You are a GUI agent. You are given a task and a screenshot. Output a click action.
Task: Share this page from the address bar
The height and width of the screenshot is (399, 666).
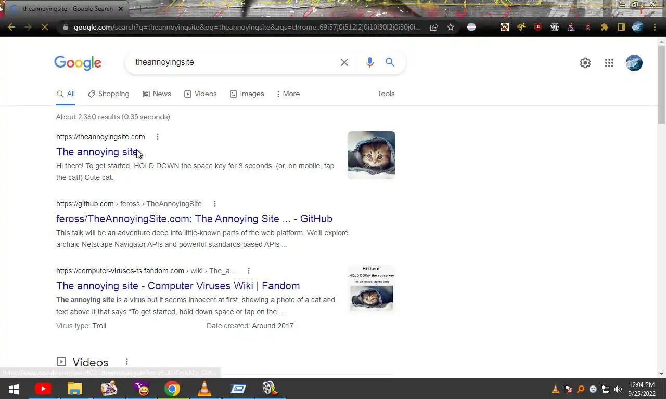coord(434,27)
